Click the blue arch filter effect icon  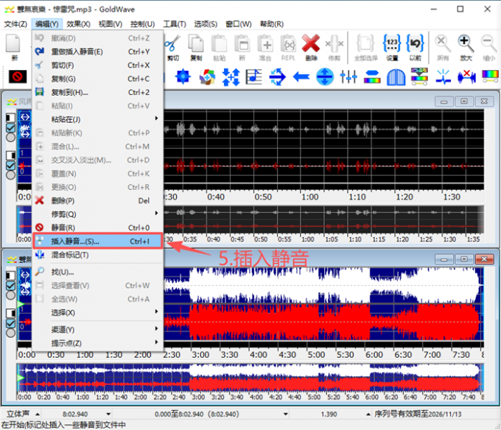(x=396, y=77)
